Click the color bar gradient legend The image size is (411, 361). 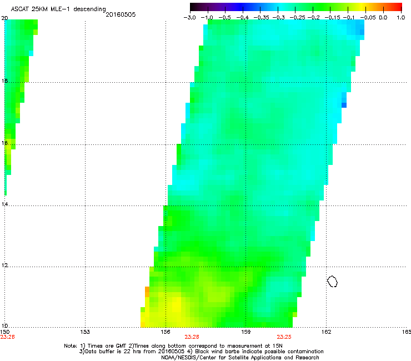coord(295,7)
